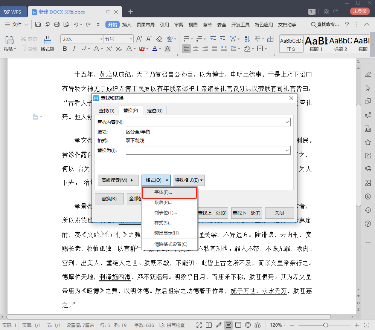Open the 查找内容 input dropdown arrow
375x330 pixels.
click(x=288, y=122)
